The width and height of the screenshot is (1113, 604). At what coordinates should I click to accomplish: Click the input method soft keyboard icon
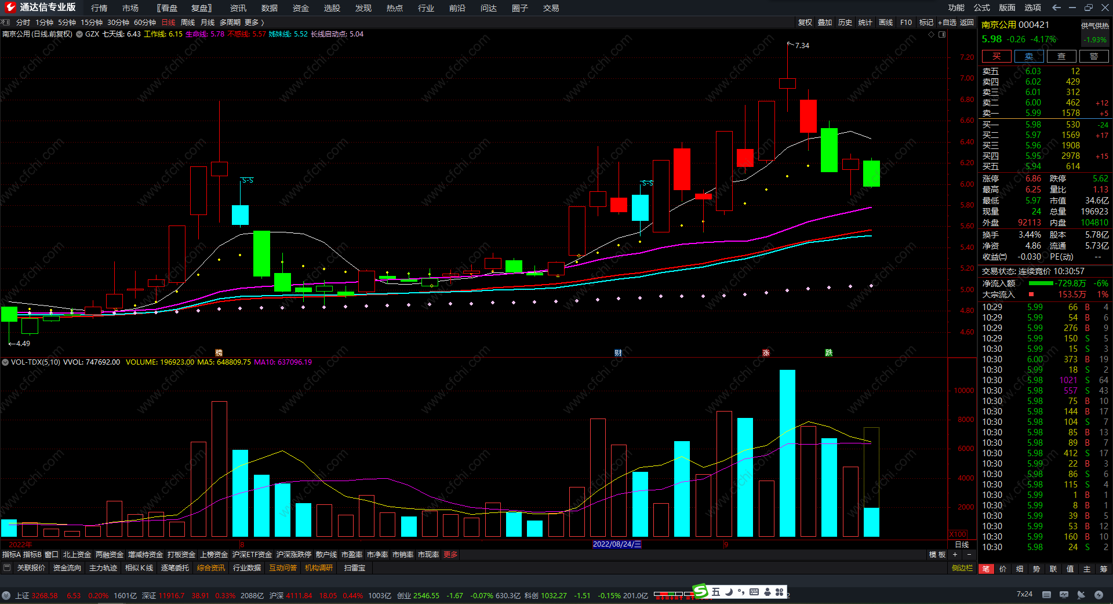[754, 592]
